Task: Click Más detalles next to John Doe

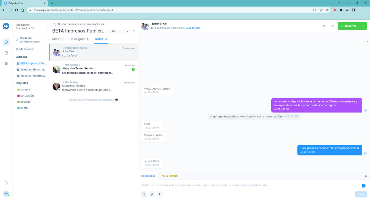Action: pos(193,28)
